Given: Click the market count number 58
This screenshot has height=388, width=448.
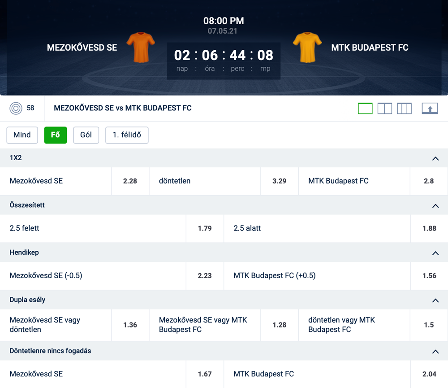Looking at the screenshot, I should pyautogui.click(x=30, y=108).
